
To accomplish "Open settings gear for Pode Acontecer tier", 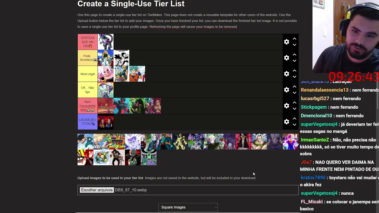I will pyautogui.click(x=286, y=58).
